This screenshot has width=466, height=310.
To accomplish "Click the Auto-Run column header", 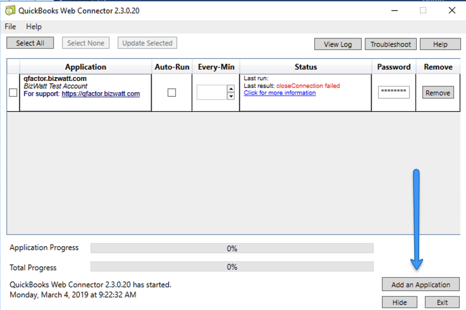I will (172, 67).
